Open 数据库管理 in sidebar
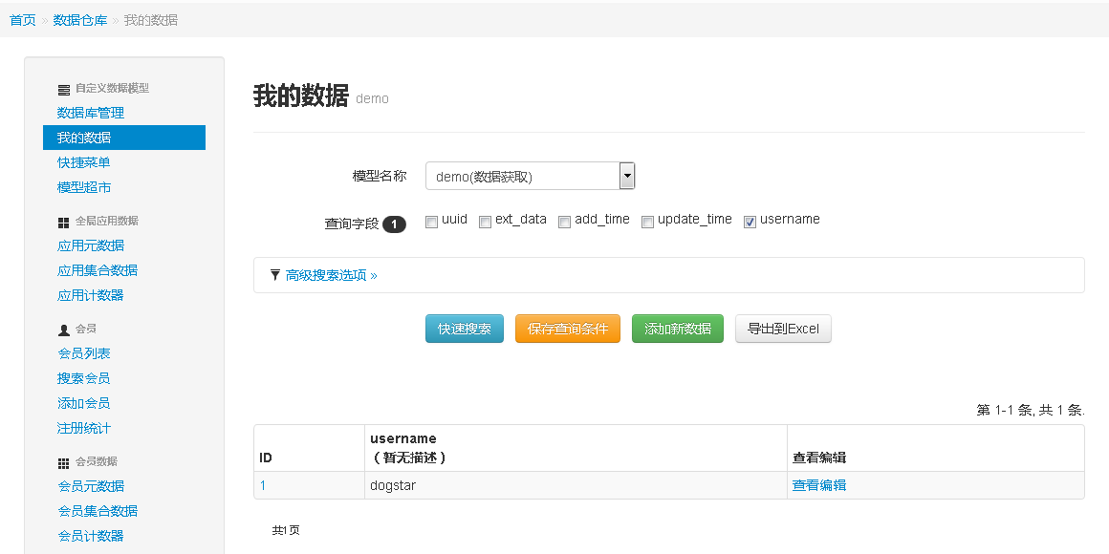The height and width of the screenshot is (554, 1109). tap(91, 113)
